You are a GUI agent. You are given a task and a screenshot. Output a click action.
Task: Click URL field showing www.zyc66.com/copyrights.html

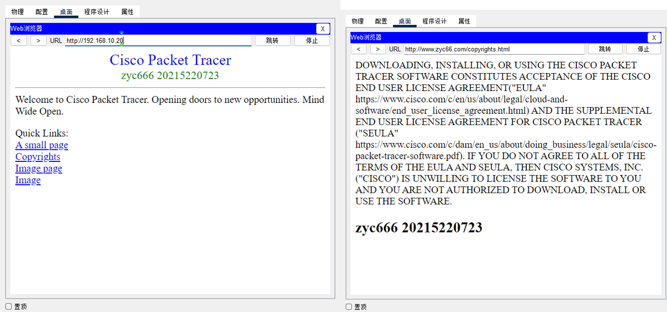(494, 49)
